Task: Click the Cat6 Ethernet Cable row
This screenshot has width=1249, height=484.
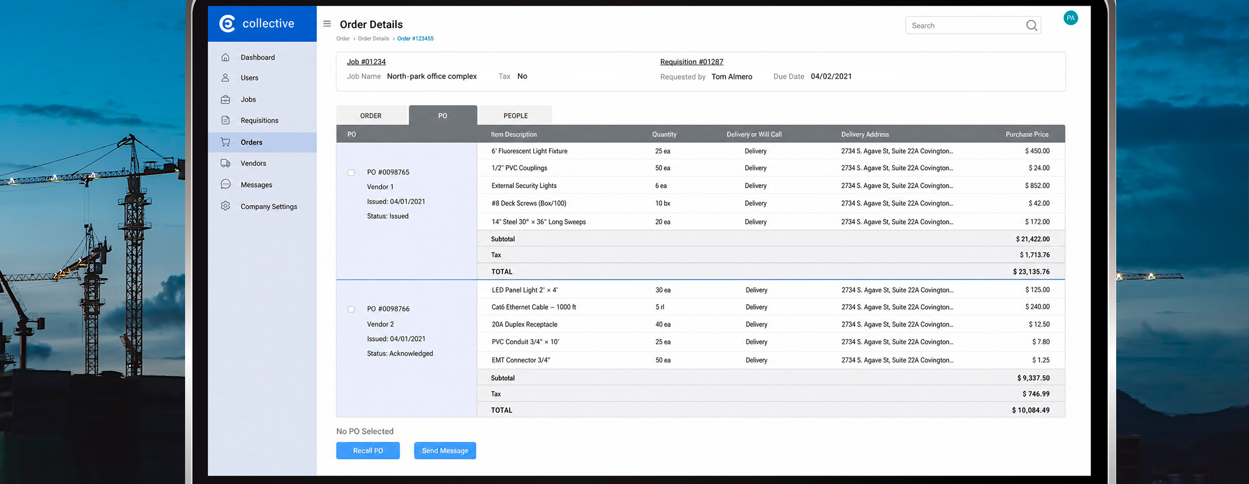Action: click(771, 307)
